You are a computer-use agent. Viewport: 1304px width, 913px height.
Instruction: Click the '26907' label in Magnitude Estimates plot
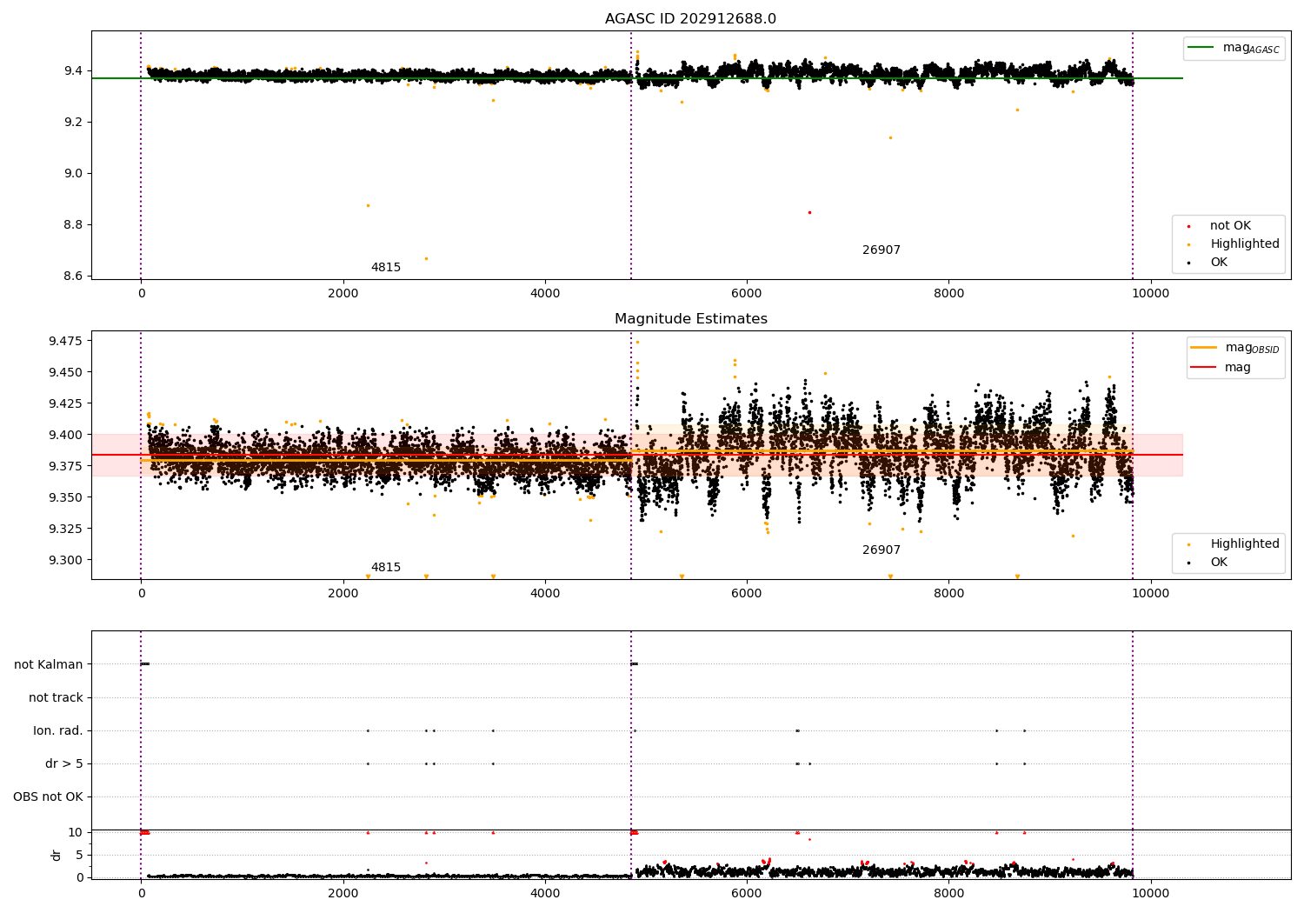point(882,550)
